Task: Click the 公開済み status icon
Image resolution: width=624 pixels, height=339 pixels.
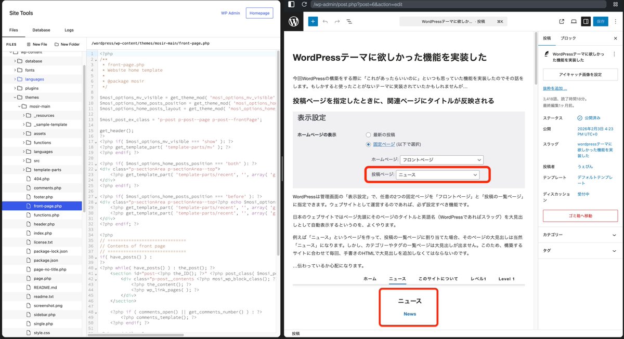Action: (580, 118)
